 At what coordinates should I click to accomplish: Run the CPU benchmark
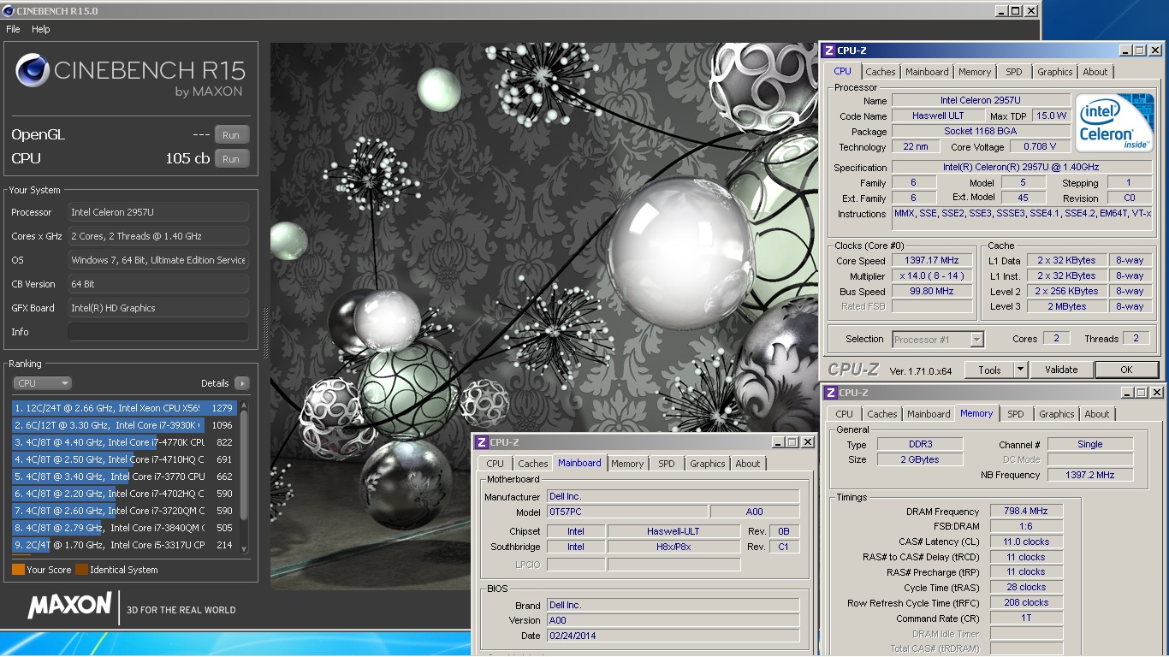coord(231,158)
